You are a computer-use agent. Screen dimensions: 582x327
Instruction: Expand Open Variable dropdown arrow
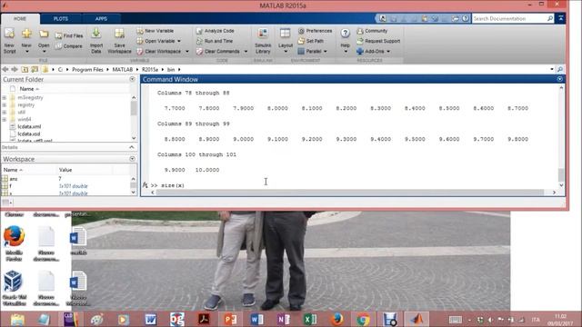pos(179,41)
